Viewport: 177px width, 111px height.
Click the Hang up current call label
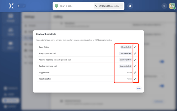pyautogui.click(x=47, y=53)
